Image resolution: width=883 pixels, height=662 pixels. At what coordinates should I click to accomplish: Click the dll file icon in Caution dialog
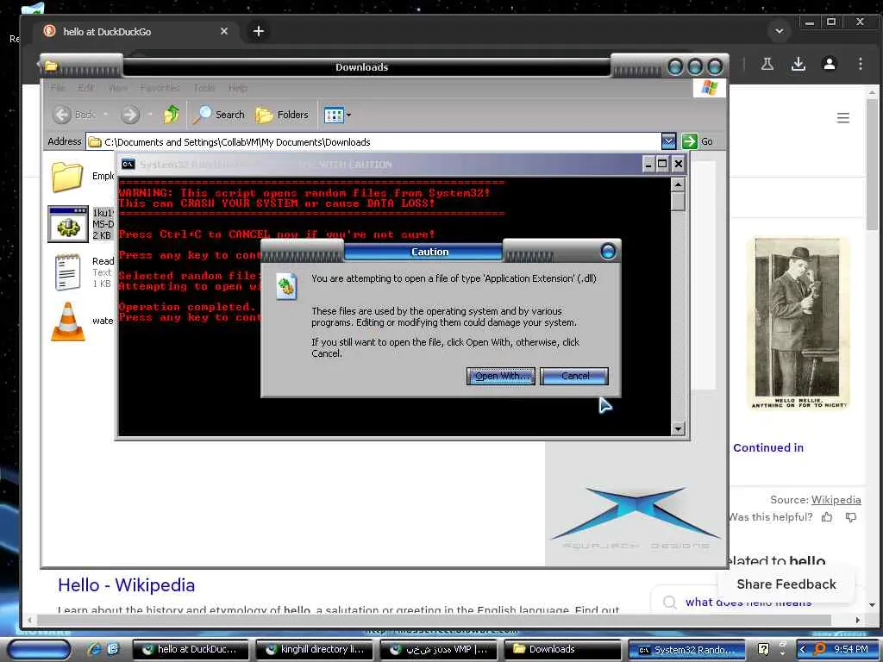[x=286, y=286]
